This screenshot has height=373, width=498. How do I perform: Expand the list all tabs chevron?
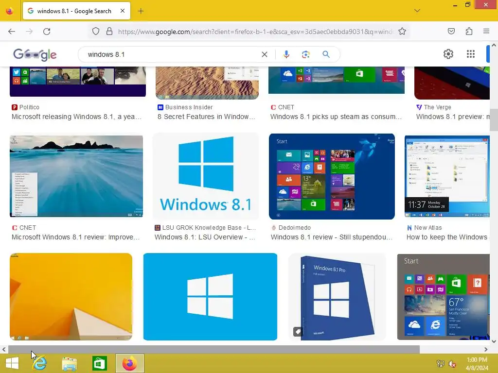click(x=417, y=11)
